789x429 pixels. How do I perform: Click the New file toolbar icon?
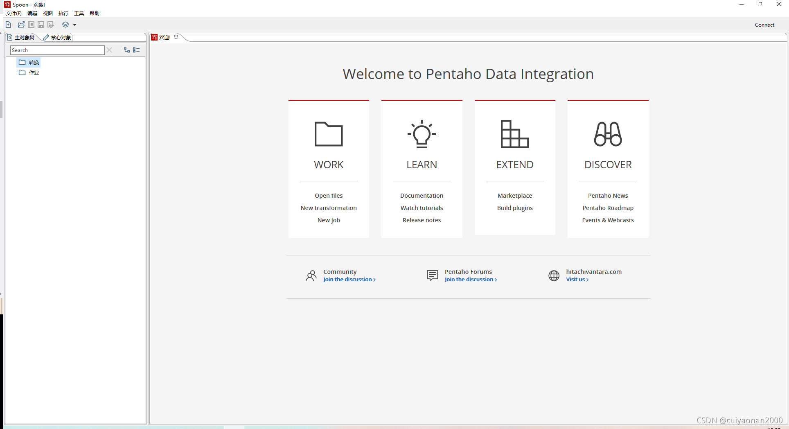8,25
